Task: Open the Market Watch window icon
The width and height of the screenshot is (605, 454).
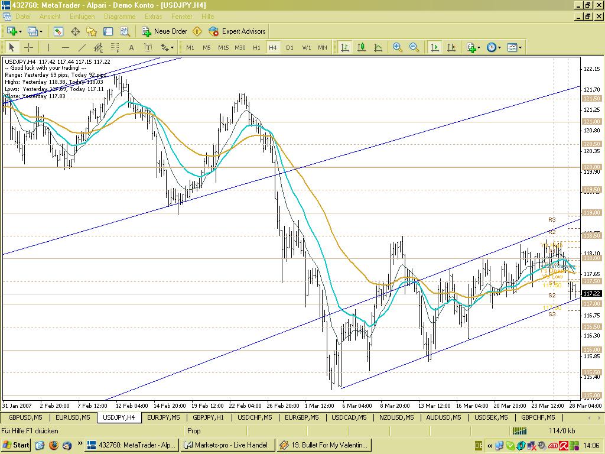Action: (58, 31)
